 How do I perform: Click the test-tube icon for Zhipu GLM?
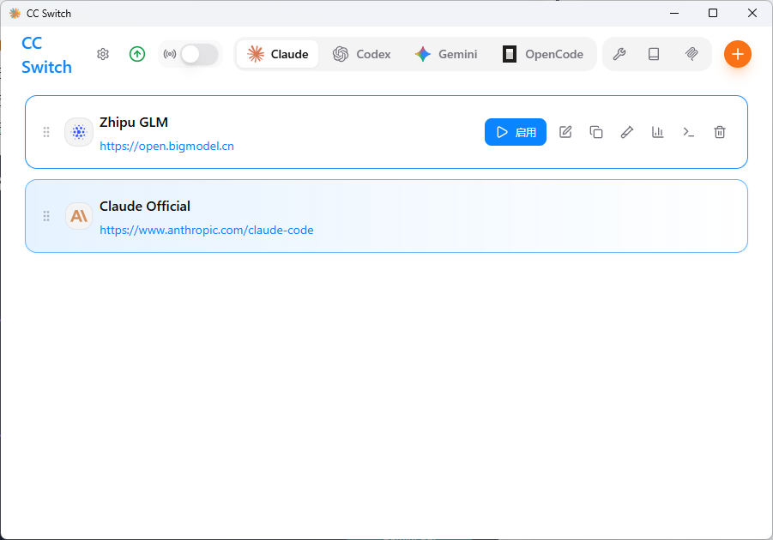point(627,132)
